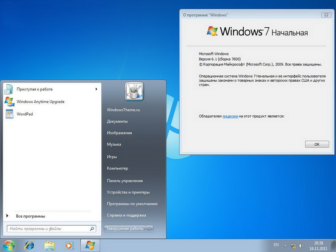This screenshot has height=252, width=336.
Task: Open Панель управления from Start menu
Action: [125, 180]
